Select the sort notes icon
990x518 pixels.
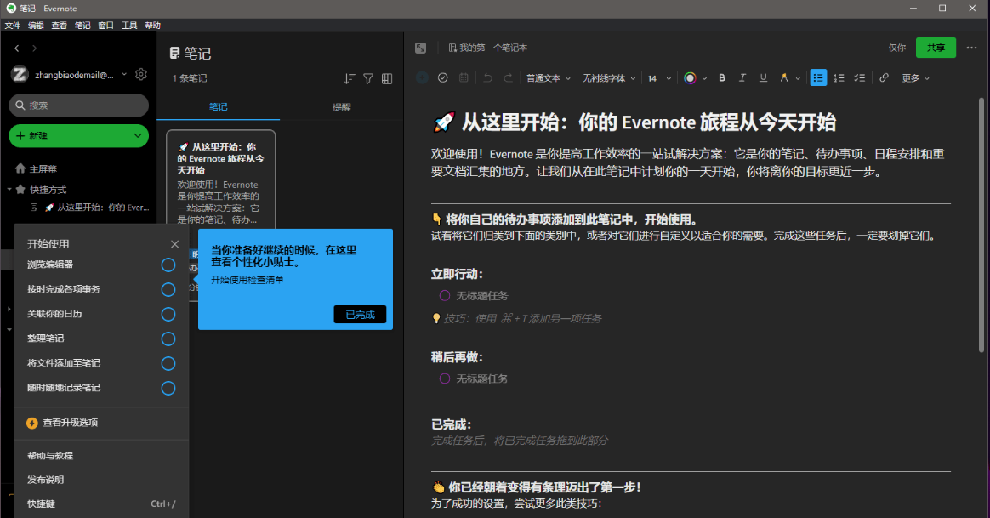pos(349,78)
